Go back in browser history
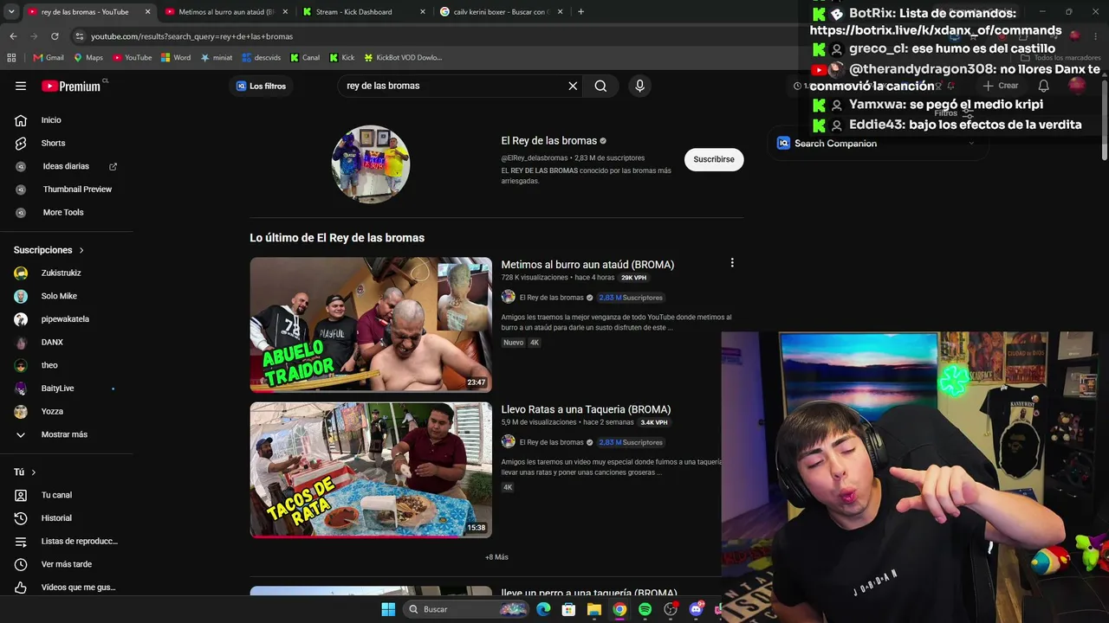The width and height of the screenshot is (1109, 623). [x=13, y=36]
